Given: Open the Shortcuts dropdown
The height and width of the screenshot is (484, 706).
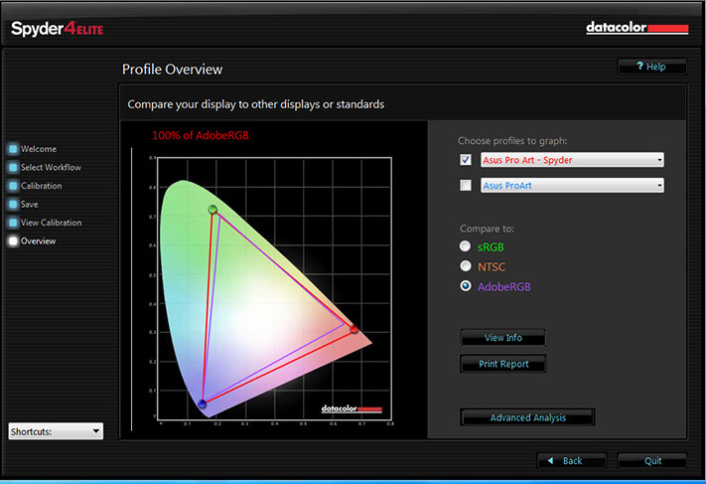Looking at the screenshot, I should coord(56,431).
